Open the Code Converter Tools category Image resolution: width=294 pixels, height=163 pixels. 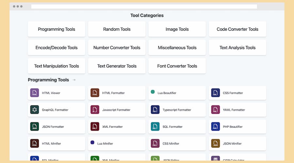(237, 29)
